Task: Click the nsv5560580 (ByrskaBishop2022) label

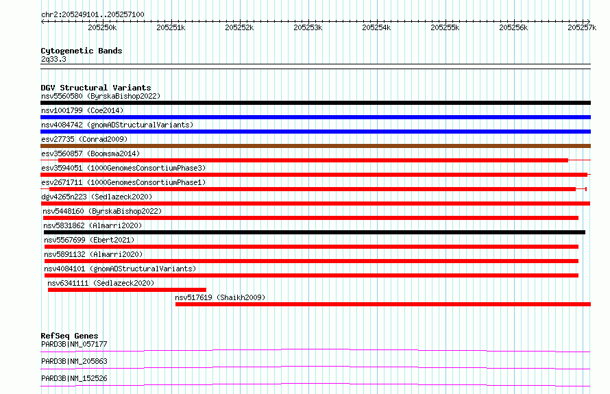Action: (x=101, y=96)
